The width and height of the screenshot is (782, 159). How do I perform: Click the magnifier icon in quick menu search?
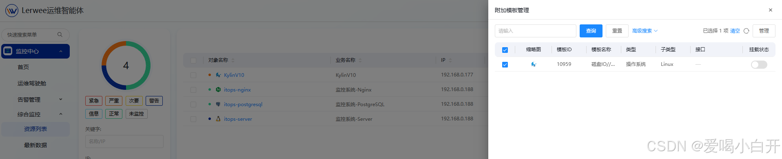pos(60,35)
